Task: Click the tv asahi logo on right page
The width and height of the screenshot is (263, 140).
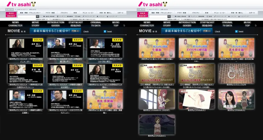Action: pos(153,4)
